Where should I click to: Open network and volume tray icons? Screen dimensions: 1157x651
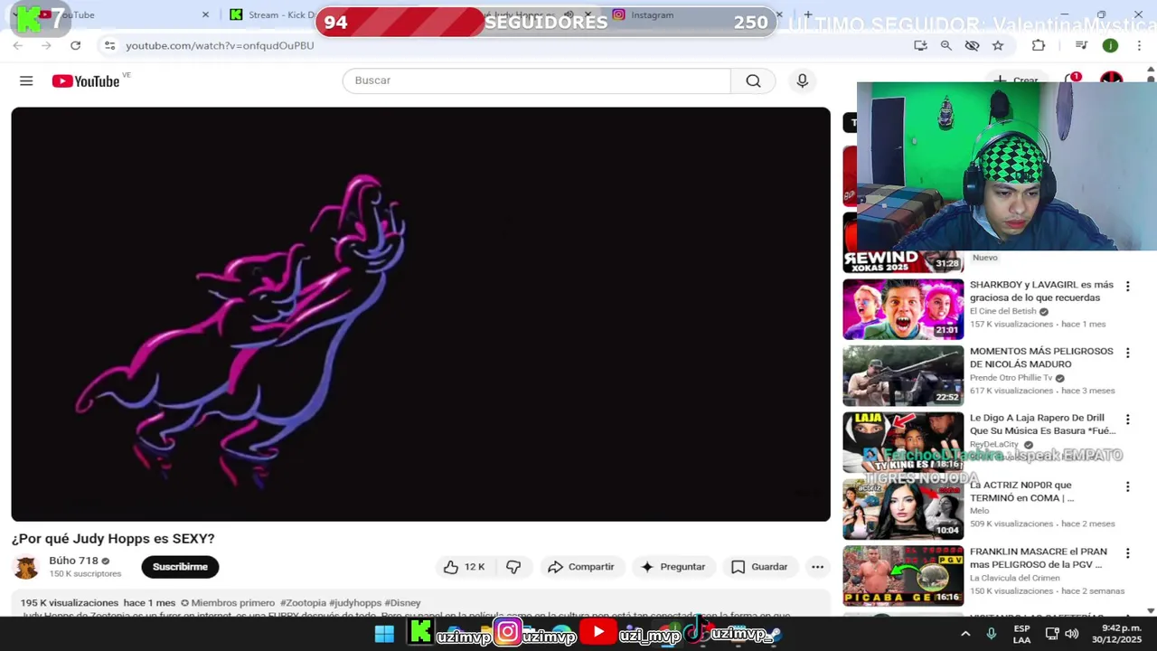pyautogui.click(x=1062, y=634)
